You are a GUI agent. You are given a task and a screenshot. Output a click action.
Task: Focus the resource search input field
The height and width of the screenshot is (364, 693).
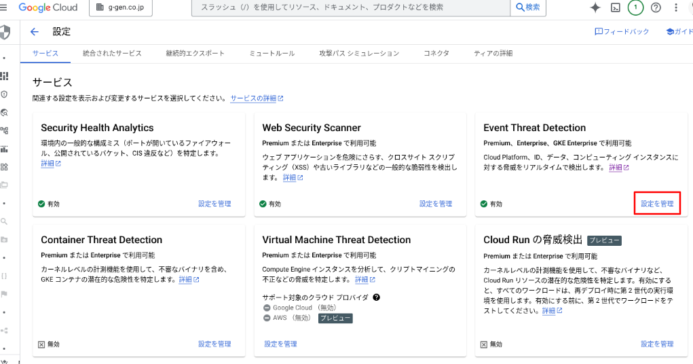coord(351,7)
